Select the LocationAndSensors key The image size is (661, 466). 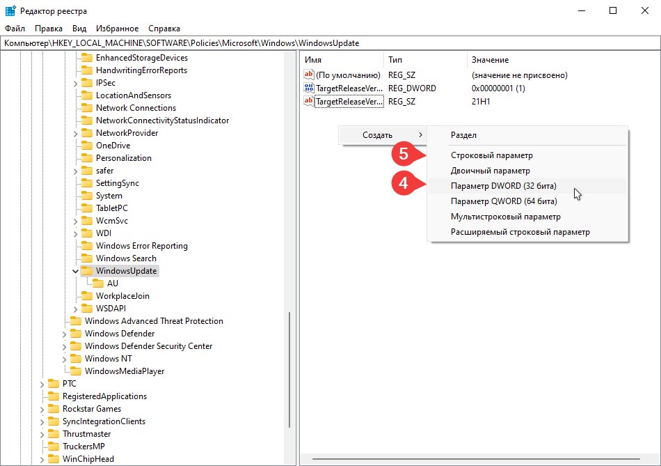click(134, 95)
